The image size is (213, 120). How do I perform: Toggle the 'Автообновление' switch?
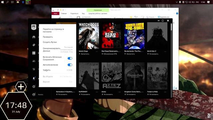pyautogui.click(x=70, y=65)
